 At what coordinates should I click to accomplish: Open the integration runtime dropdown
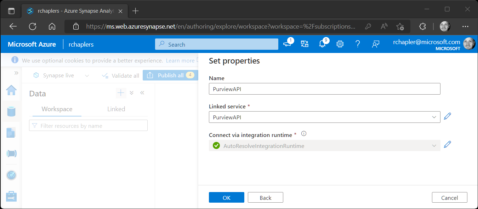tap(324, 145)
